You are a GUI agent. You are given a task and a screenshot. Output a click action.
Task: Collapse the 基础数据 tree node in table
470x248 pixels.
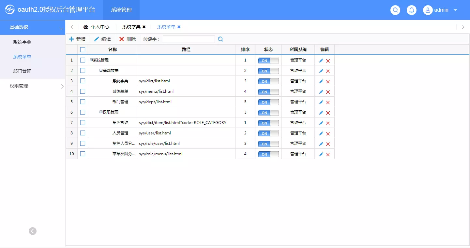point(101,71)
